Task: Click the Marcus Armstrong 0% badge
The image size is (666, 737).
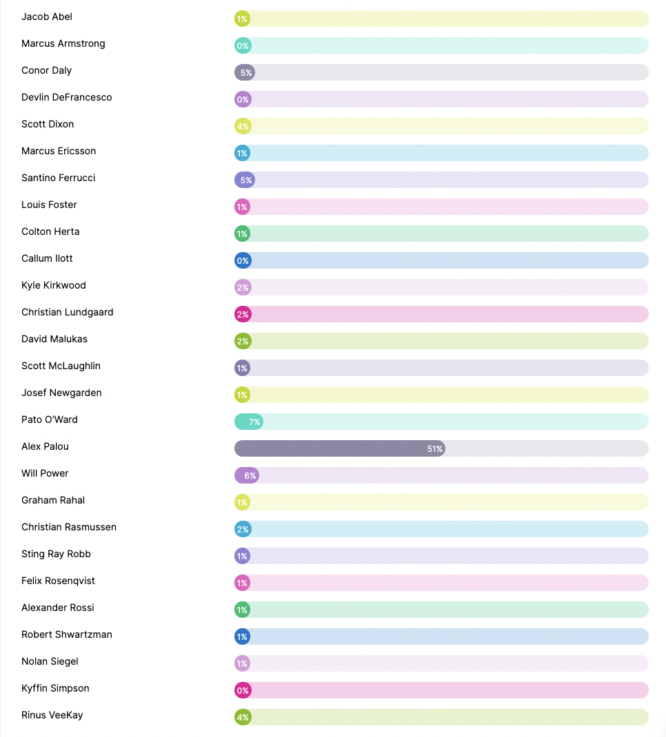Action: click(243, 45)
